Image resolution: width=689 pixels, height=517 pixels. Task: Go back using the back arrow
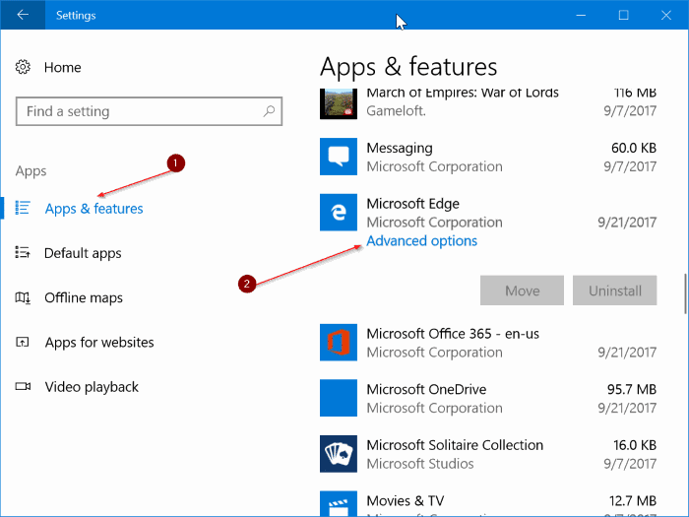pos(23,15)
